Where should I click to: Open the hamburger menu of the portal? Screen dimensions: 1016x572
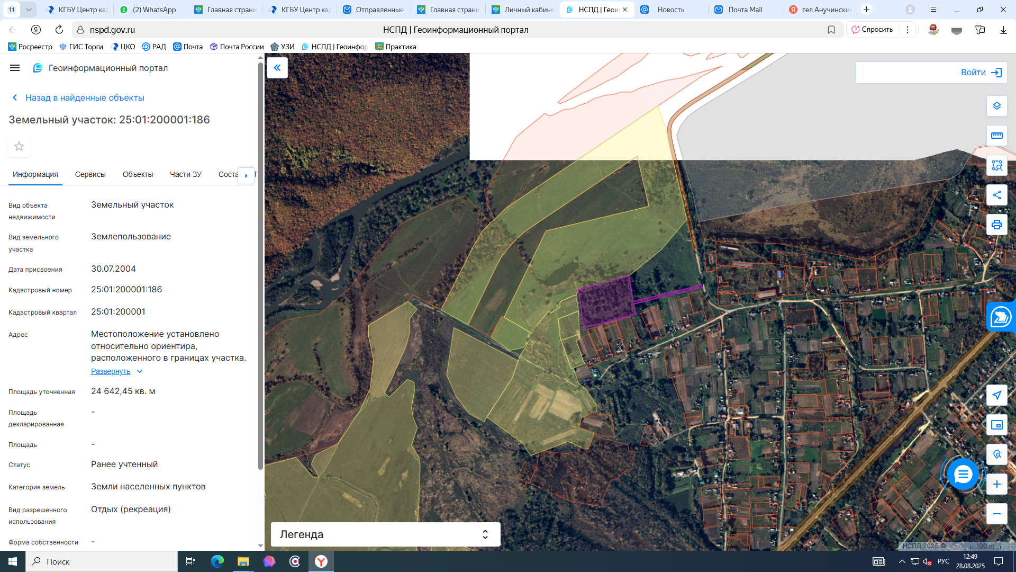tap(15, 68)
